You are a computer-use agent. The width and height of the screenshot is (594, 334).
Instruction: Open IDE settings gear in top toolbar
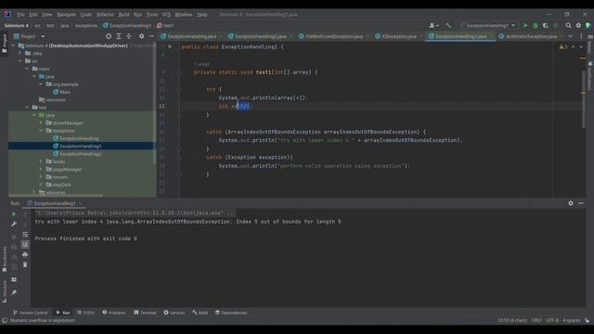(x=578, y=25)
